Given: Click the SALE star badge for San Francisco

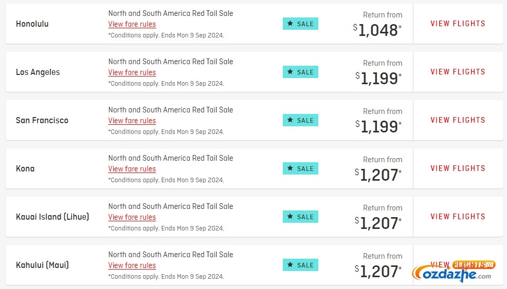Looking at the screenshot, I should (x=300, y=120).
